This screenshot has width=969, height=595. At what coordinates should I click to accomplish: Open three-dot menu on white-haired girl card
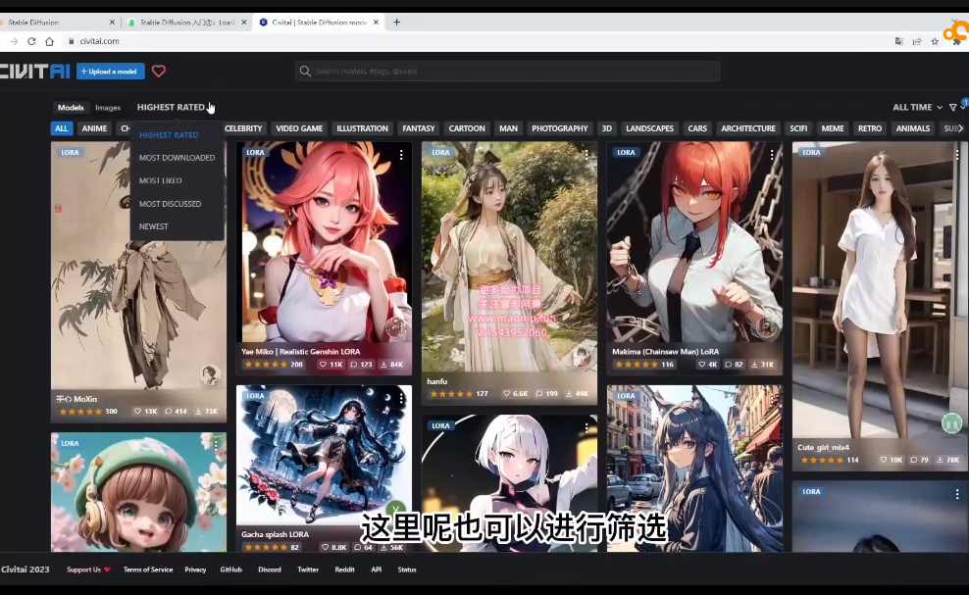[x=586, y=427]
